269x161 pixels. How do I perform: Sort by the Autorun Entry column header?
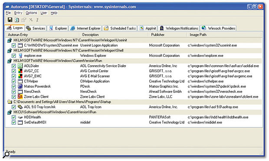42,35
